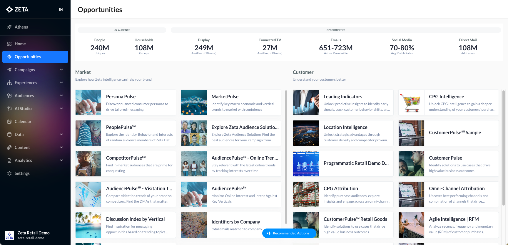Open the Persona Pulse card title
This screenshot has height=245, width=508.
pos(121,97)
